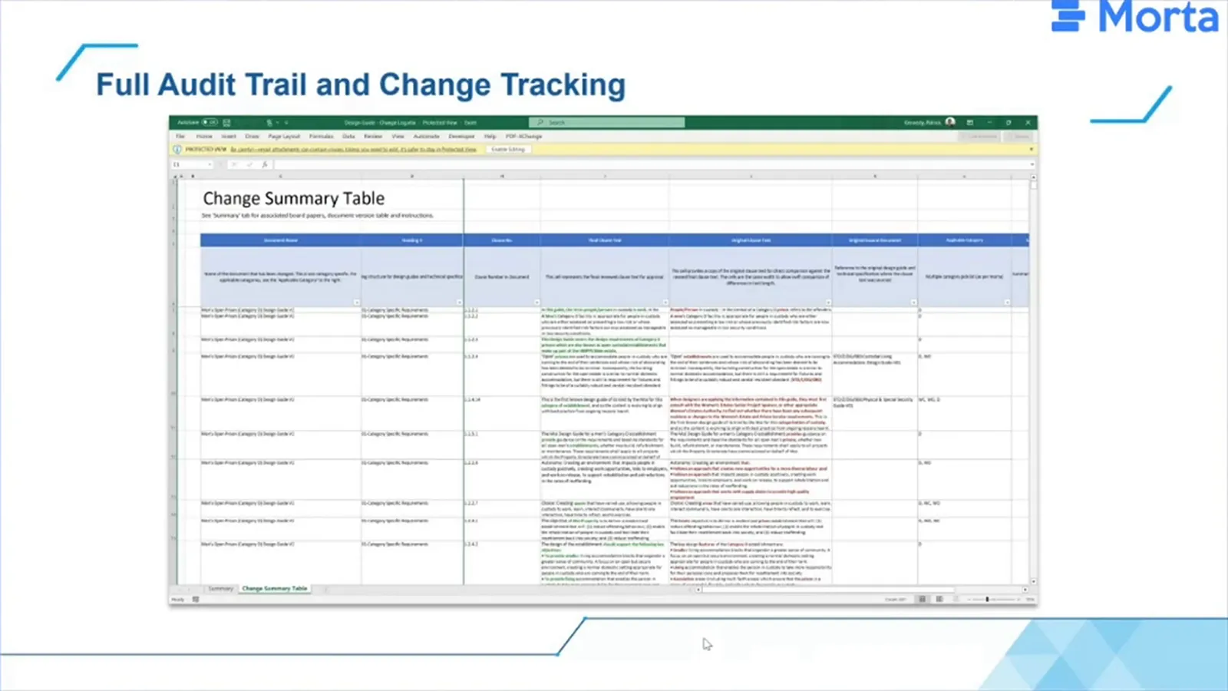Open the Help ribbon tab
Screen dimensions: 1228x691
coord(490,136)
